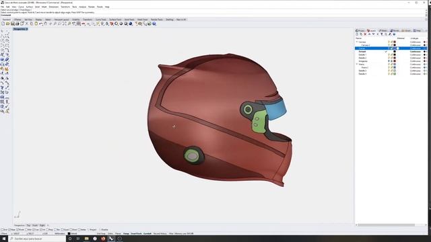
Task: Click the Open file folder icon
Action: click(7, 24)
